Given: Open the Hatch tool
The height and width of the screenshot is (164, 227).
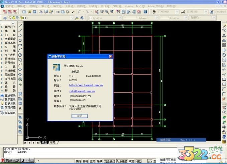Looking at the screenshot, I should coord(20,94).
